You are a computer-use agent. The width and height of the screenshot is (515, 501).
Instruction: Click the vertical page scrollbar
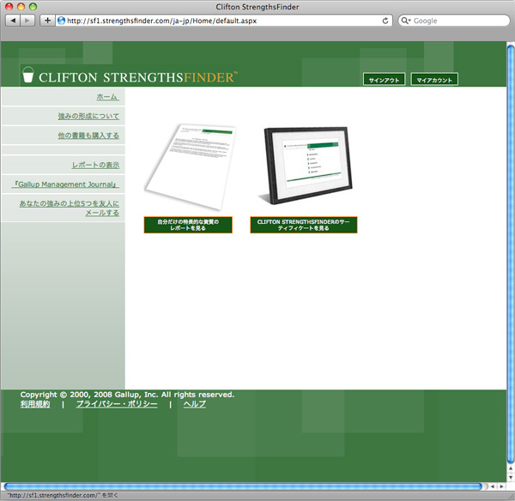click(510, 257)
